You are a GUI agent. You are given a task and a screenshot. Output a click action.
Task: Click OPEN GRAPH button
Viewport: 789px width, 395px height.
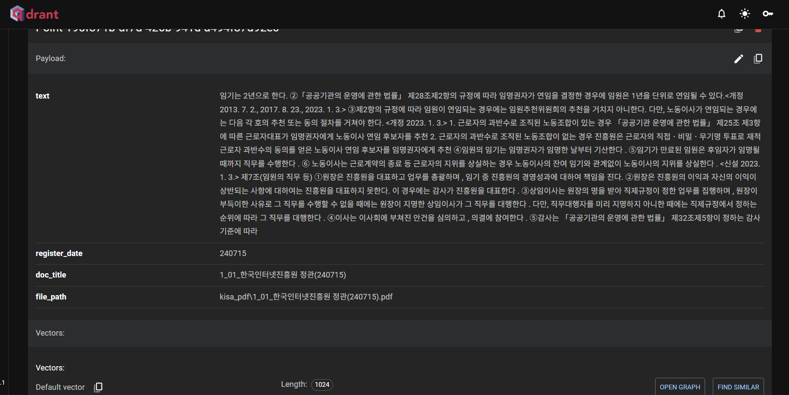tap(680, 387)
